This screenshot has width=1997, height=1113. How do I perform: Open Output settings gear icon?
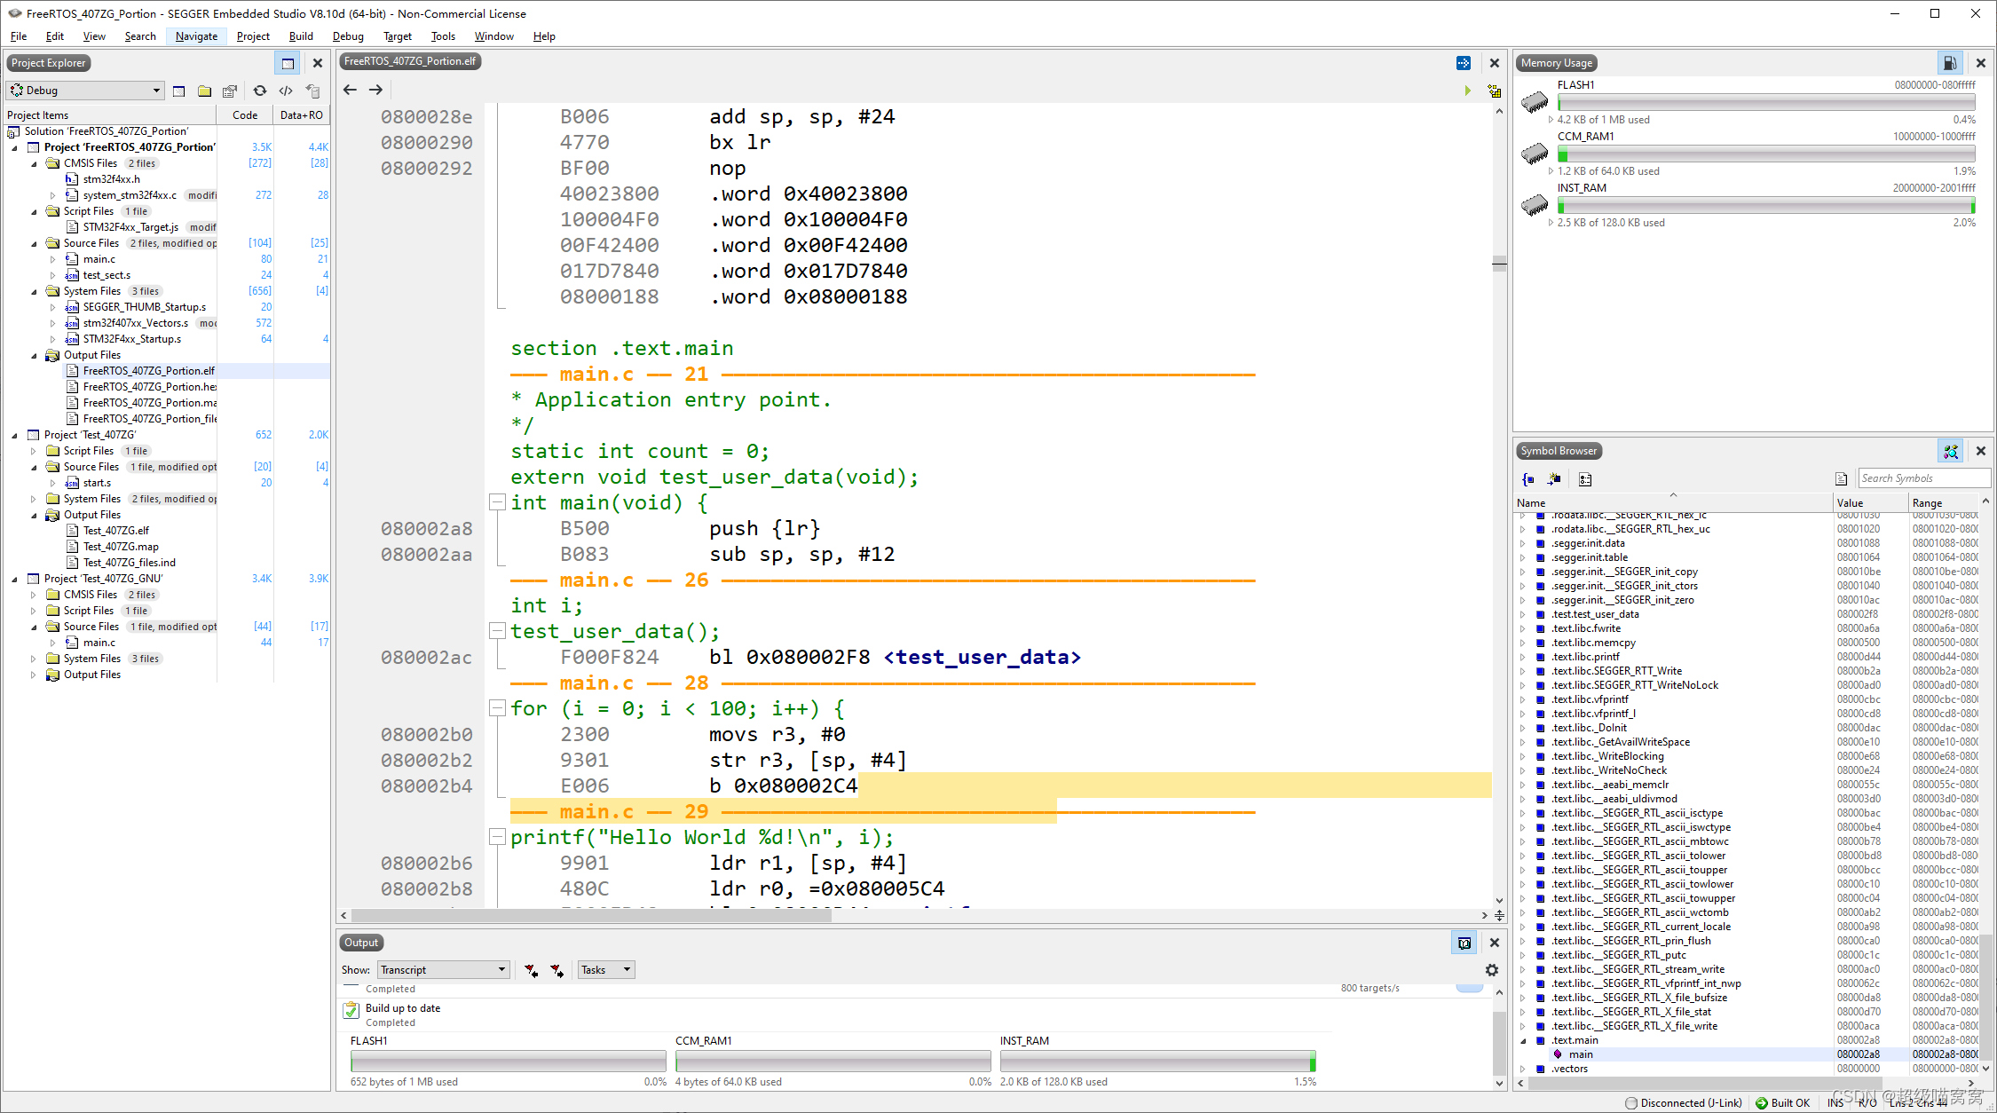click(1492, 970)
